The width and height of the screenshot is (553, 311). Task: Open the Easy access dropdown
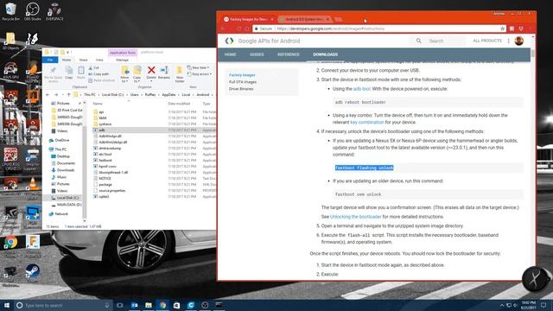click(x=200, y=74)
